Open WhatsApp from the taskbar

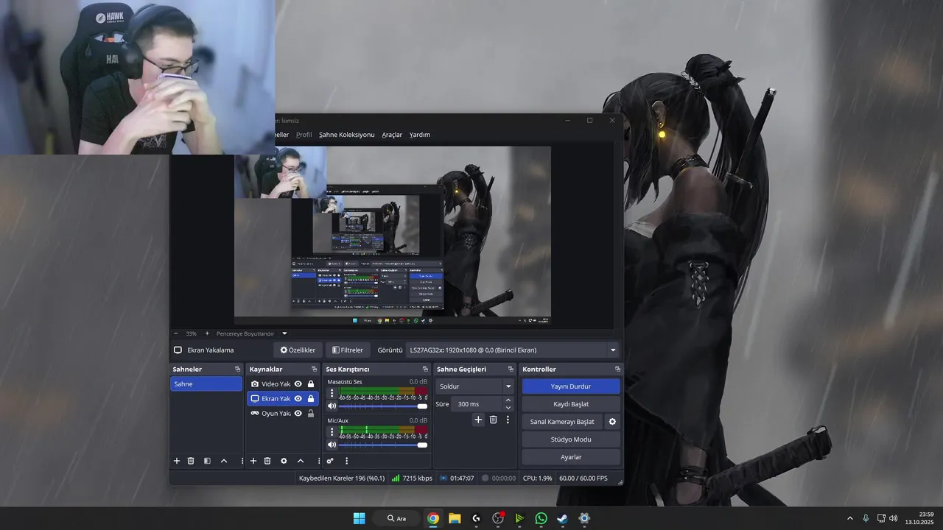[541, 518]
